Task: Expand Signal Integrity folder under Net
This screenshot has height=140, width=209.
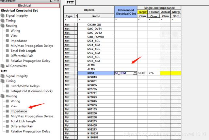Action: (x=3, y=76)
